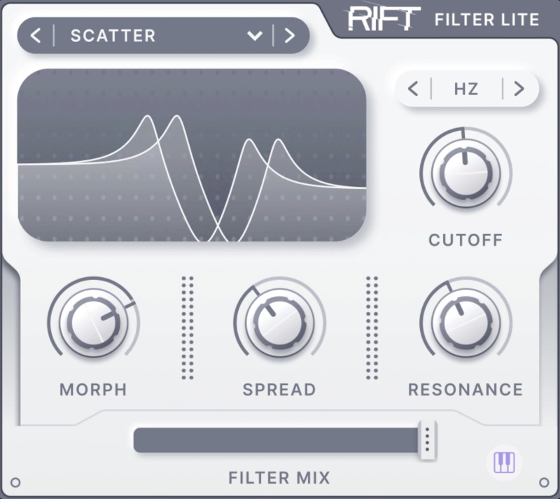
Task: Select the SPREAD knob
Action: pyautogui.click(x=279, y=322)
